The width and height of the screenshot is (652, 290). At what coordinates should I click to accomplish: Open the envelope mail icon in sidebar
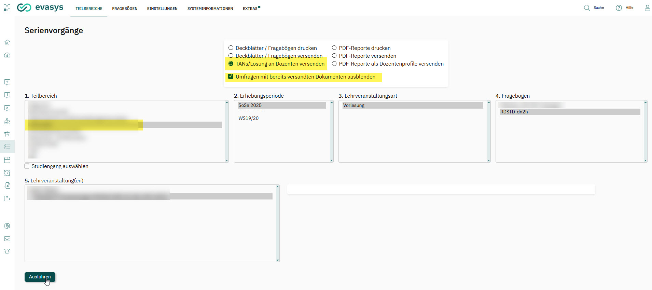7,239
